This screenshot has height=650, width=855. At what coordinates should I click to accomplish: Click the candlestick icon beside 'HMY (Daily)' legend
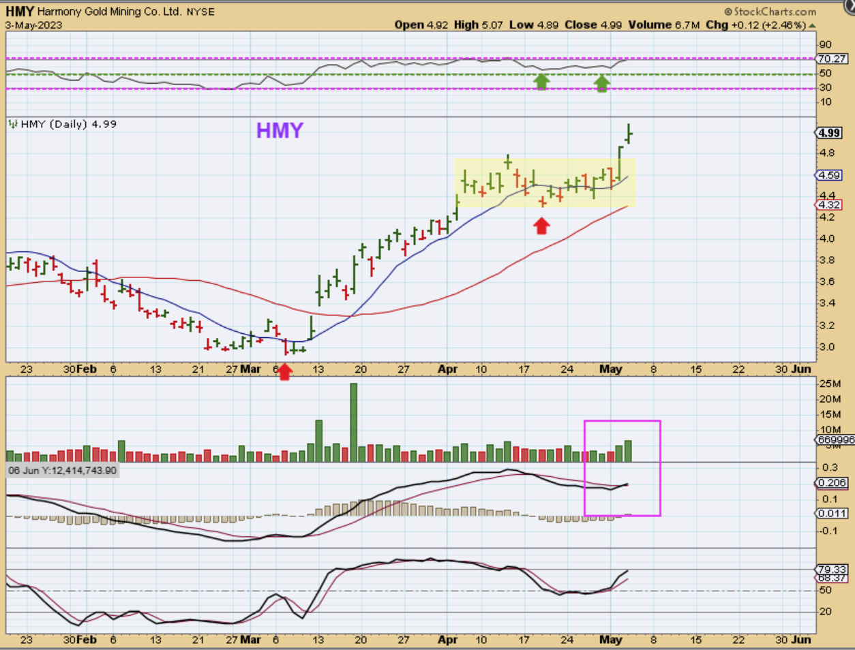point(13,124)
